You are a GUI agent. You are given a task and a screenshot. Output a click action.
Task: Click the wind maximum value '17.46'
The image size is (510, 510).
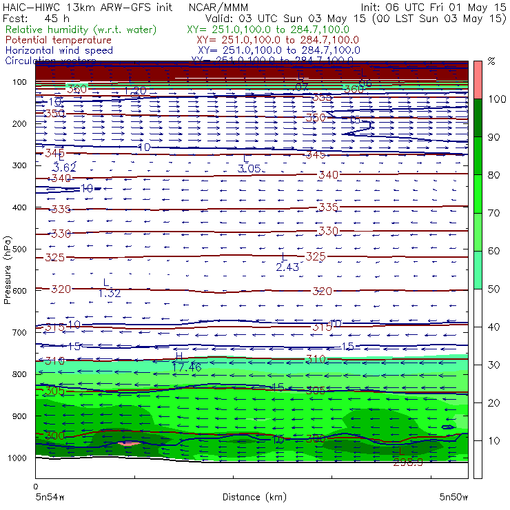pos(187,367)
